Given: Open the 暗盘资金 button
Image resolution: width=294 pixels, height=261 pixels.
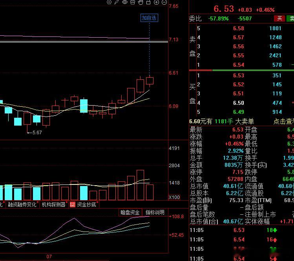Looking at the screenshot, I should (130, 212).
